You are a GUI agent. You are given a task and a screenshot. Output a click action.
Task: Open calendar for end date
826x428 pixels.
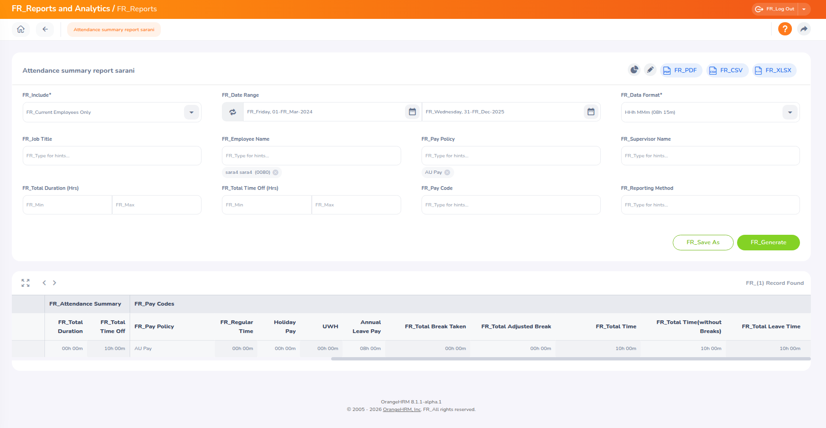pos(591,112)
